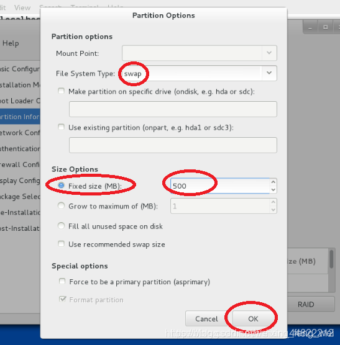Image resolution: width=340 pixels, height=345 pixels.
Task: Expand the File System Type dropdown arrow
Action: (269, 73)
